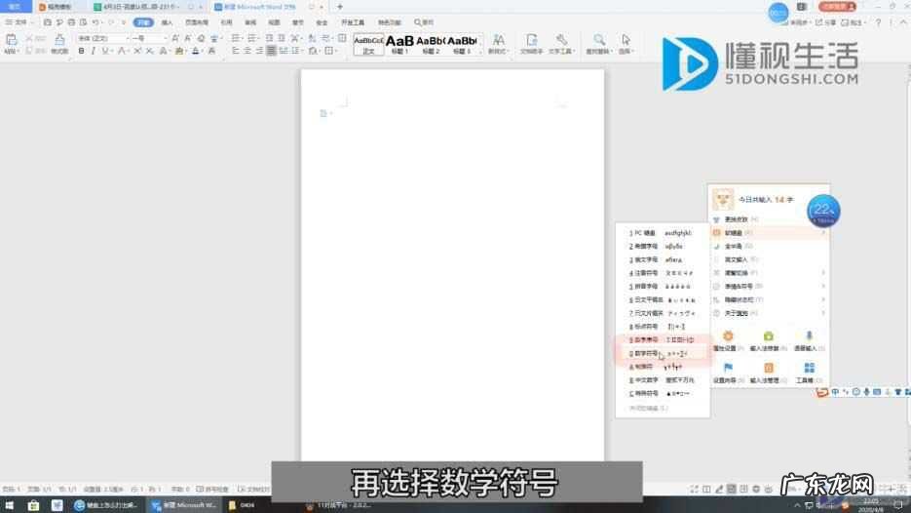The image size is (911, 513).
Task: Click the Document Assistant icon
Action: pyautogui.click(x=531, y=40)
